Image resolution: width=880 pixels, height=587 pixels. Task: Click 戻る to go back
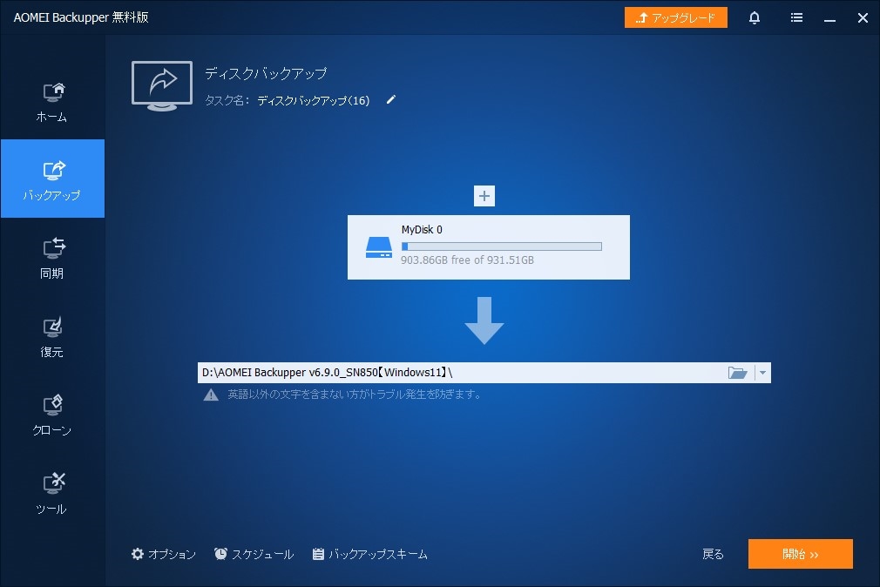[713, 555]
